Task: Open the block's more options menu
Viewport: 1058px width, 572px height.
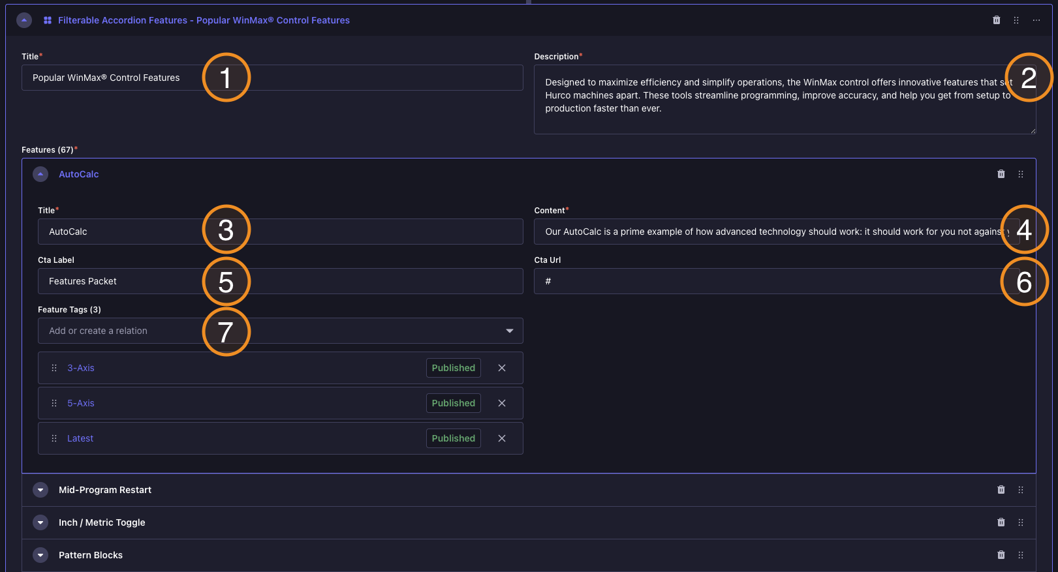Action: (x=1036, y=20)
